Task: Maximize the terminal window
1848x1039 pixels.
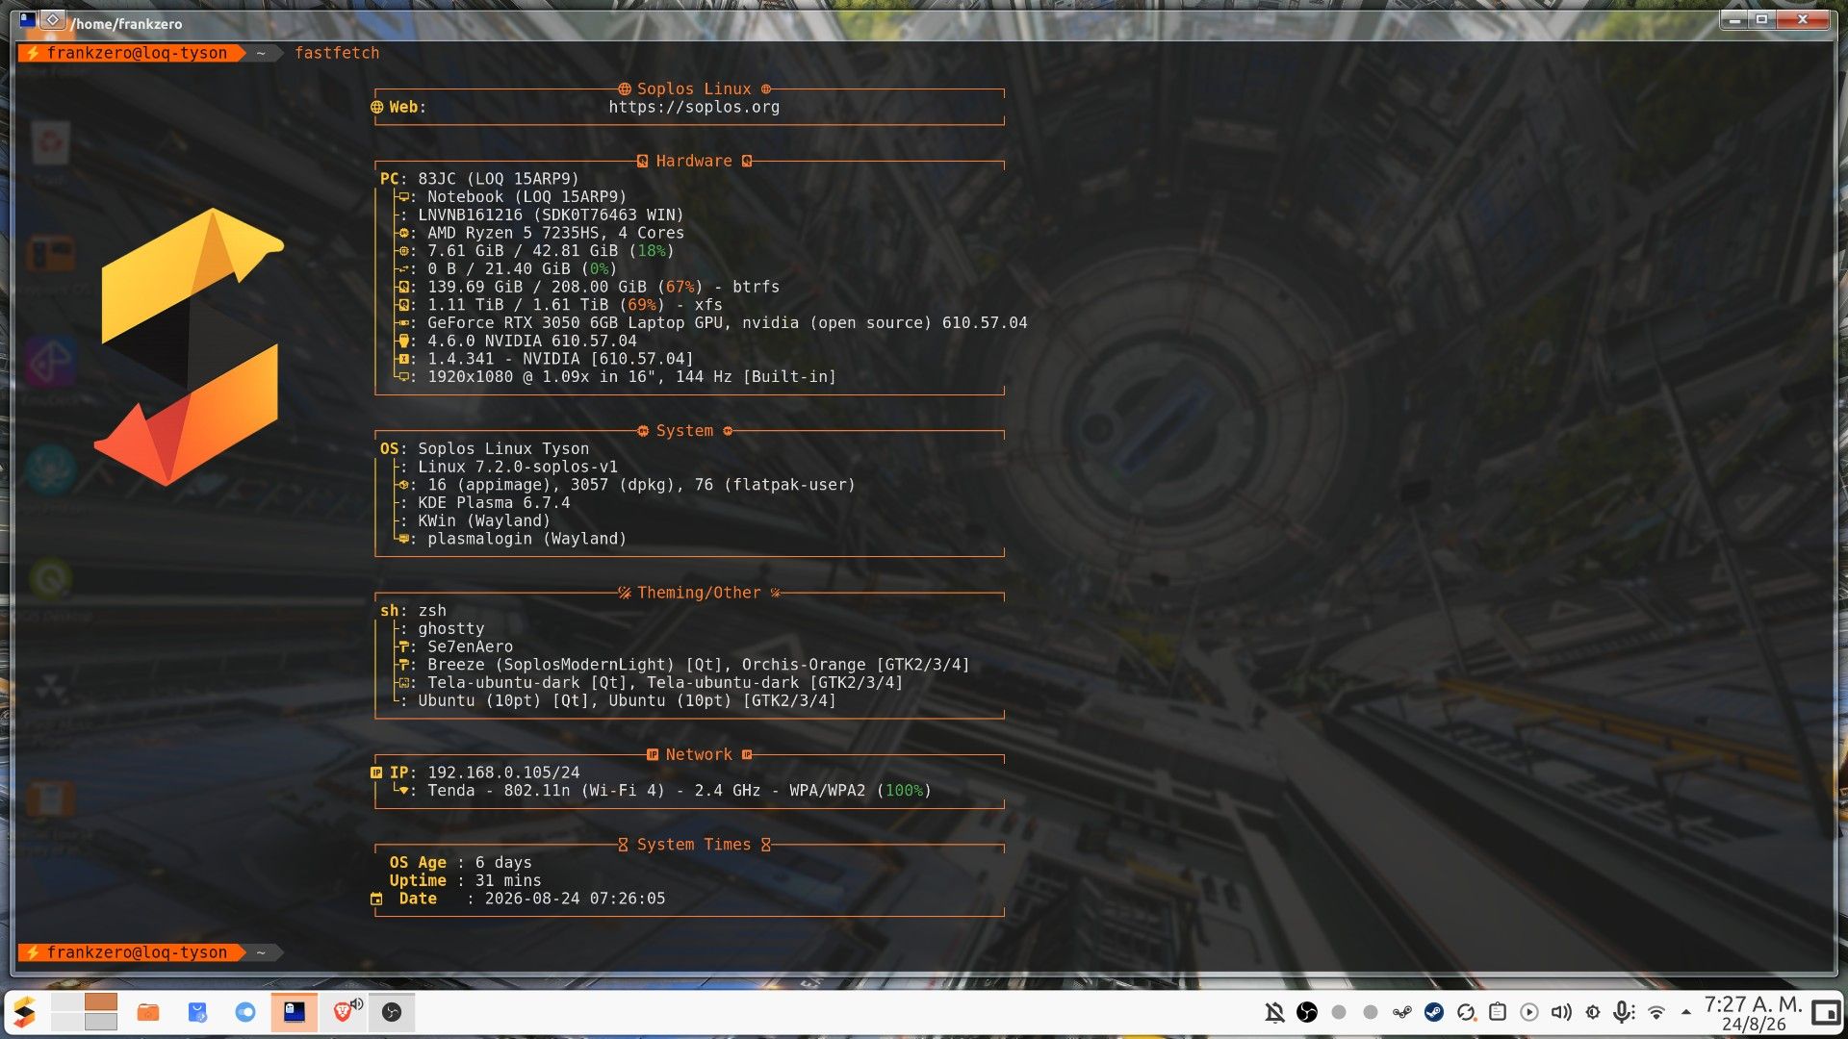Action: (x=1762, y=19)
